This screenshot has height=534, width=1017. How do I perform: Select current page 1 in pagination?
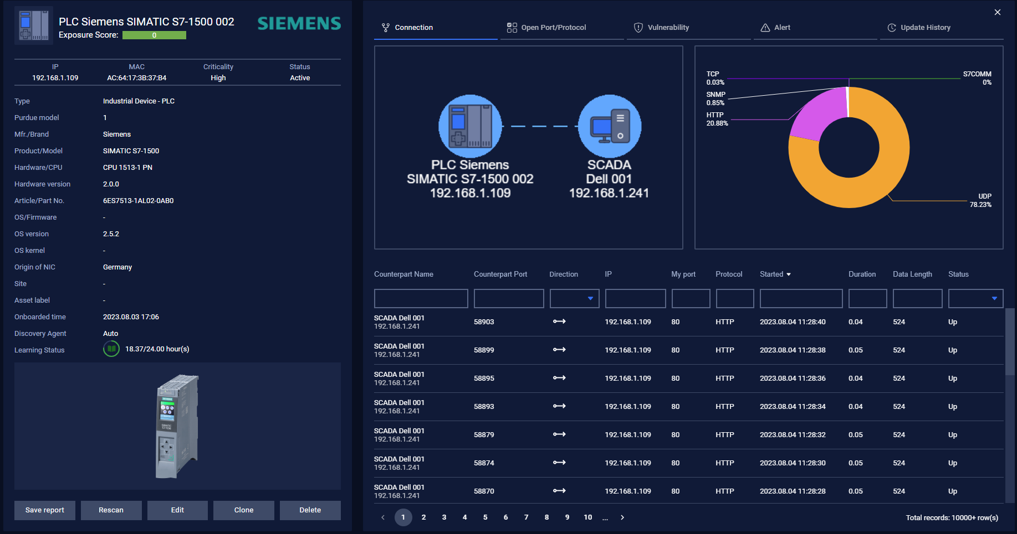[403, 517]
